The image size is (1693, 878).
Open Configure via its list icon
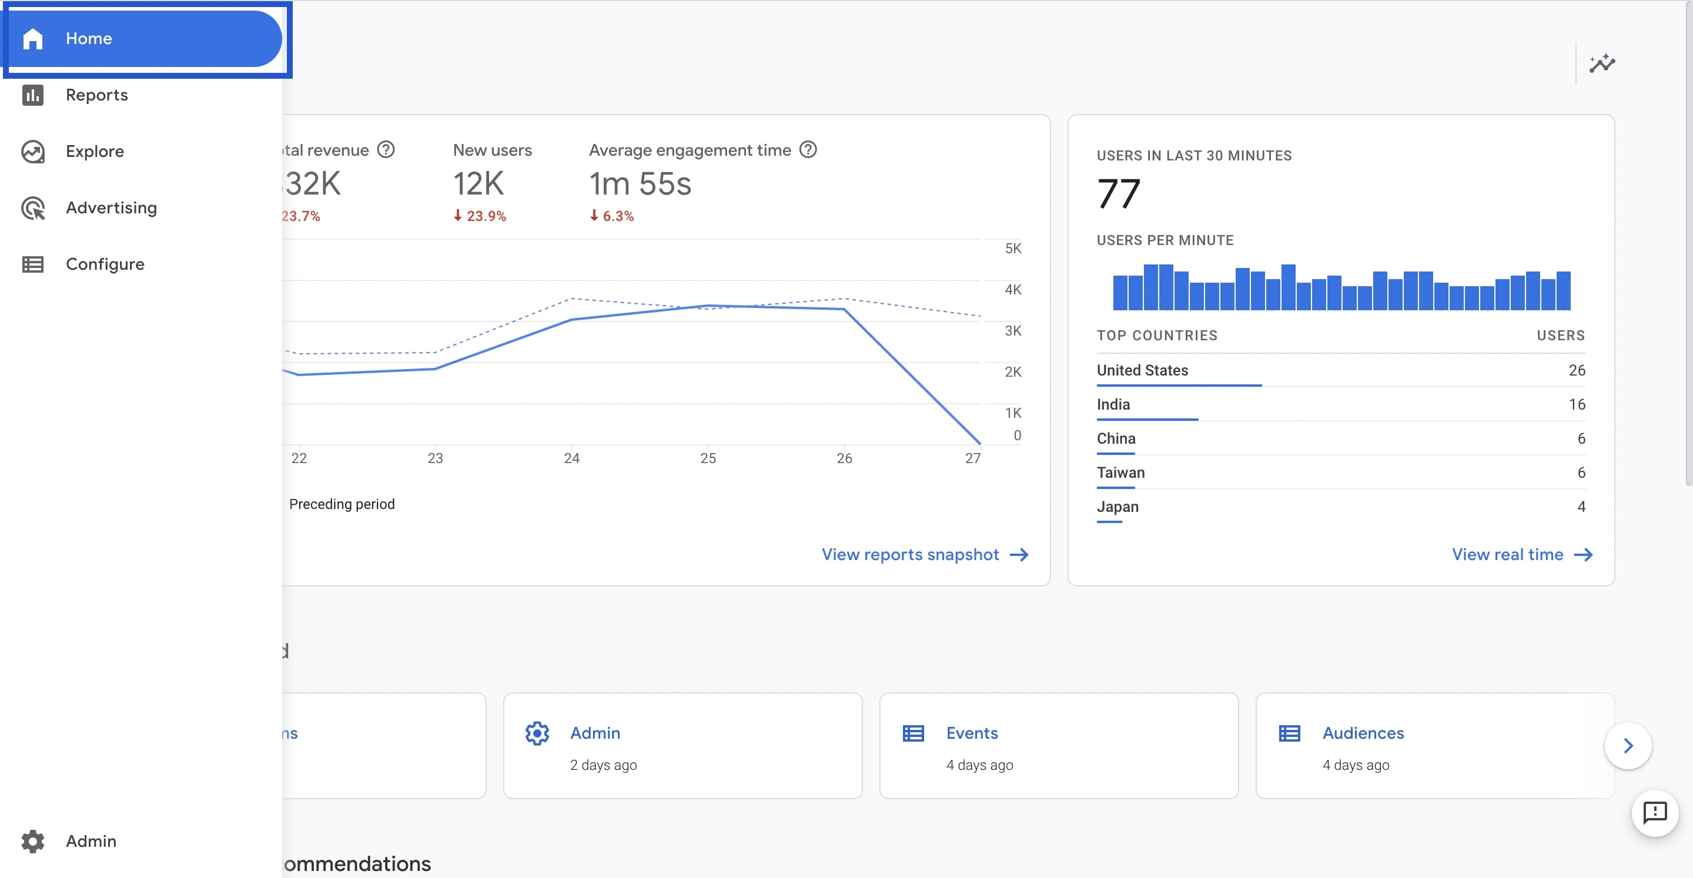tap(32, 264)
